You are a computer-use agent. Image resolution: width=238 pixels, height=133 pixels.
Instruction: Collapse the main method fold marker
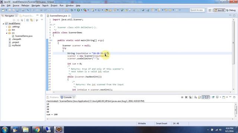[x=51, y=40]
